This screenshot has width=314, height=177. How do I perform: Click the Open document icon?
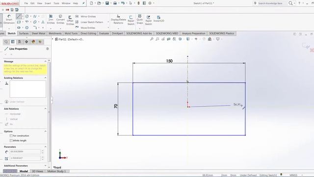pyautogui.click(x=99, y=3)
